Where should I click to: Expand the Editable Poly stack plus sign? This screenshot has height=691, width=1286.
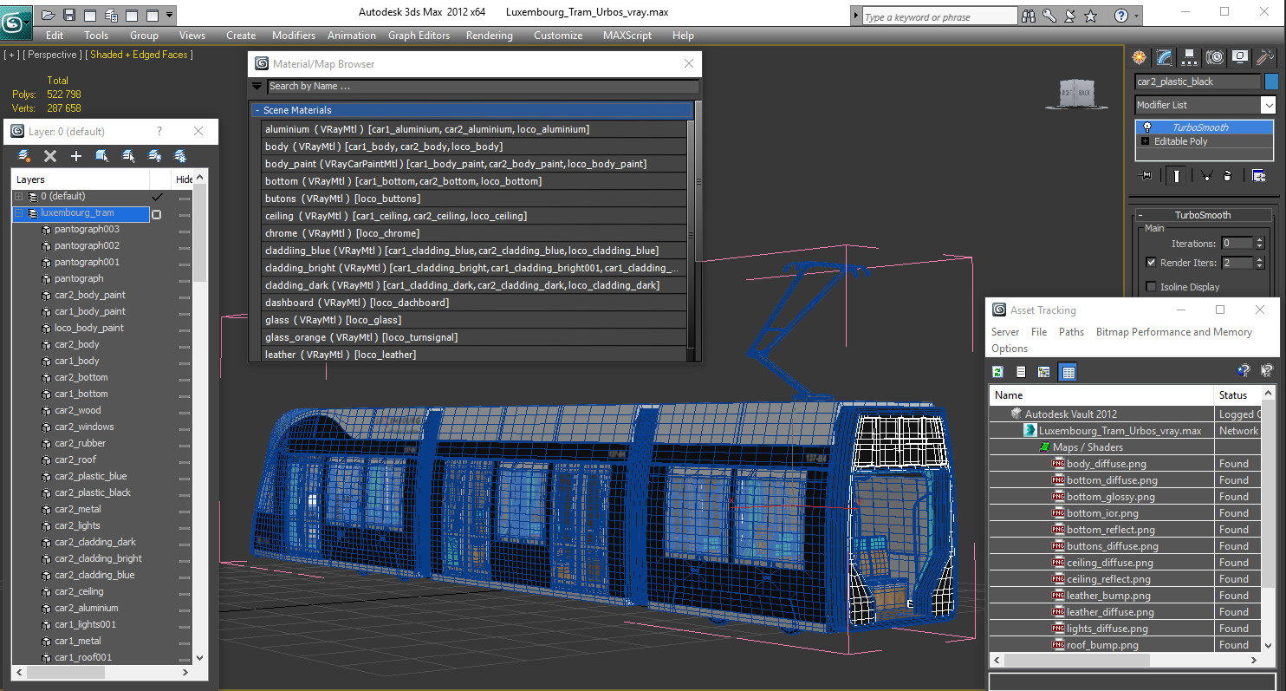(1145, 141)
